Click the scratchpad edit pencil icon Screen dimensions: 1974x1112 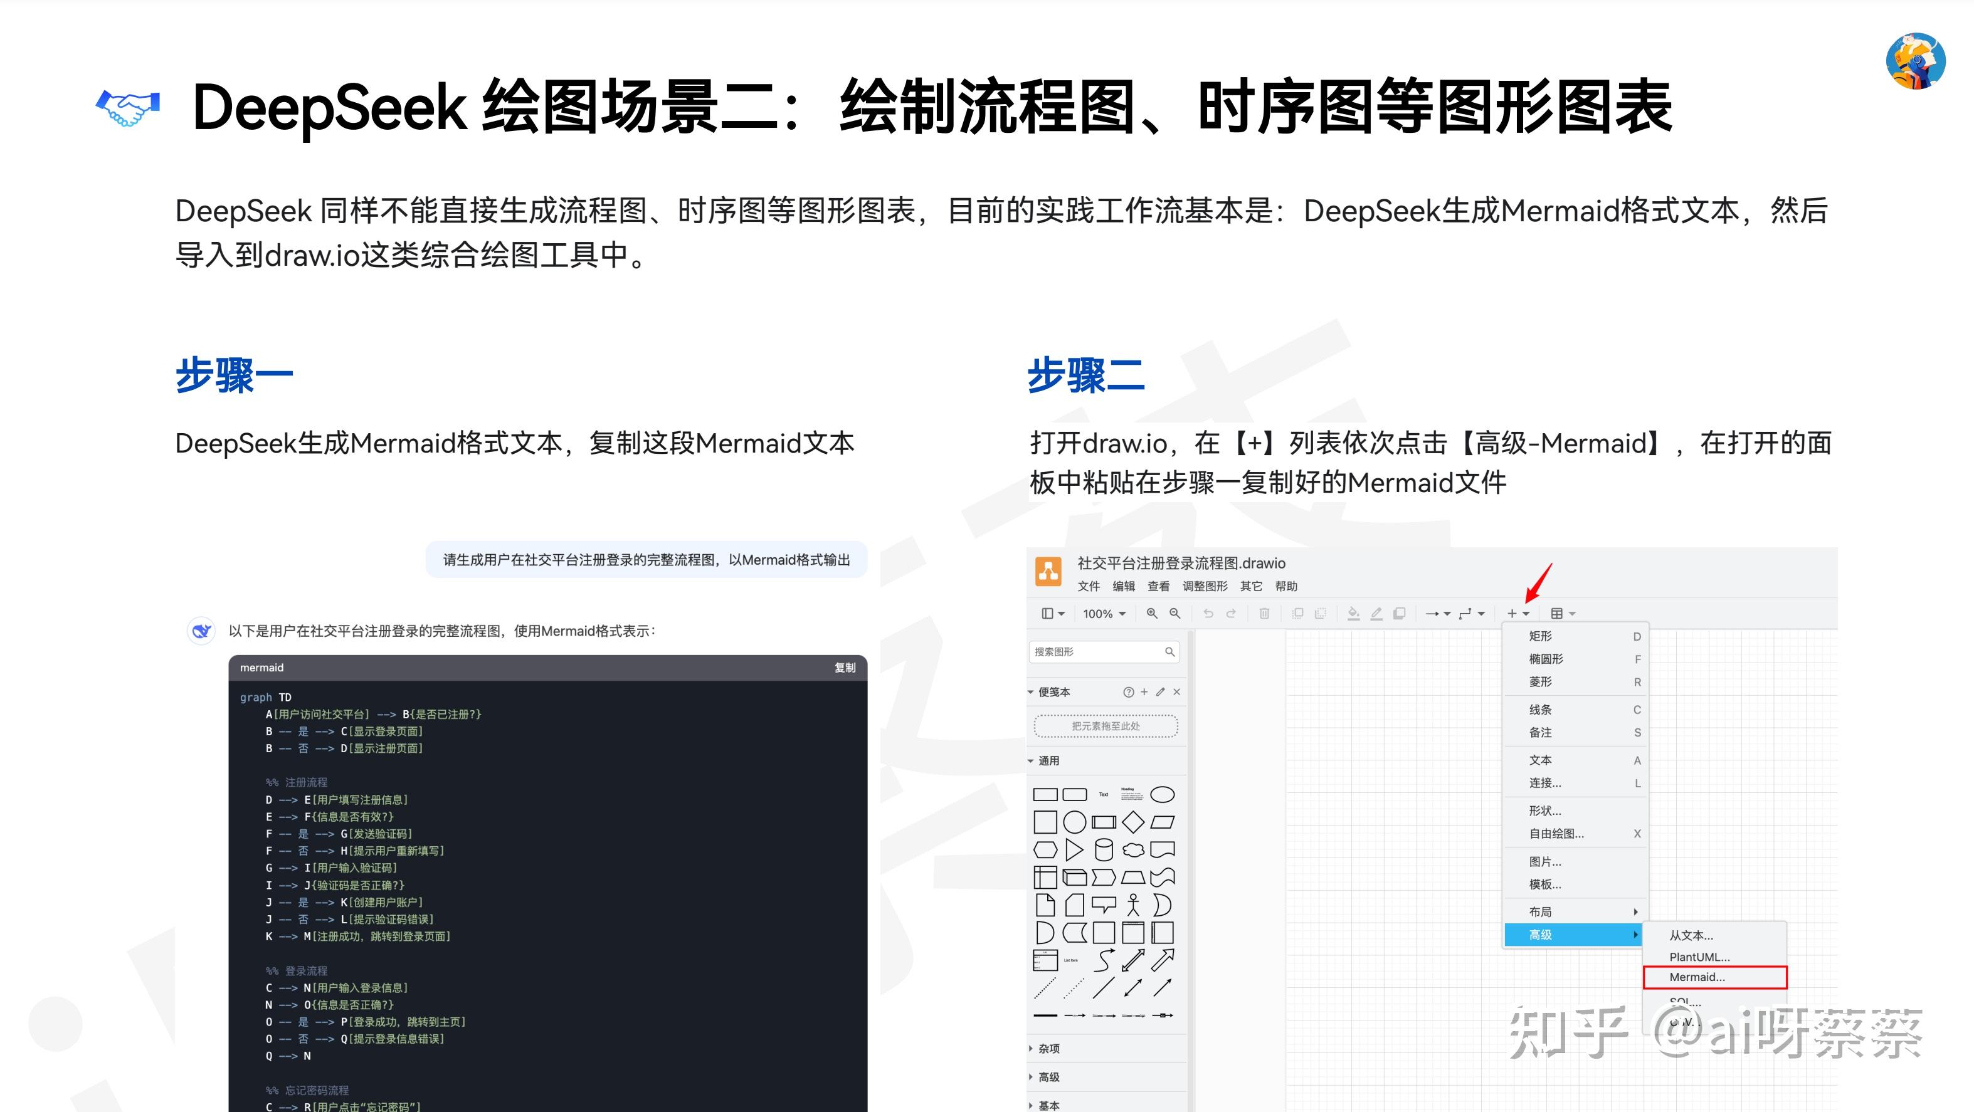[1158, 692]
